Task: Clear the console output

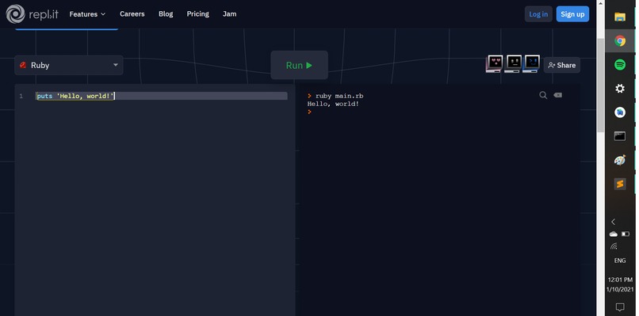Action: point(557,95)
